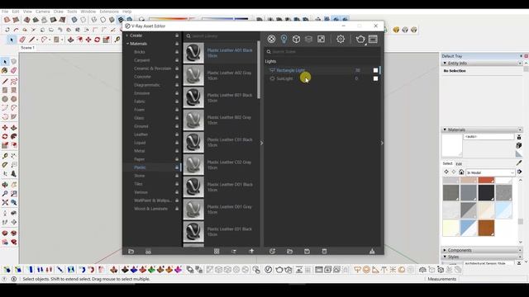
Task: Click the add asset icon at bottom
Action: click(x=272, y=251)
